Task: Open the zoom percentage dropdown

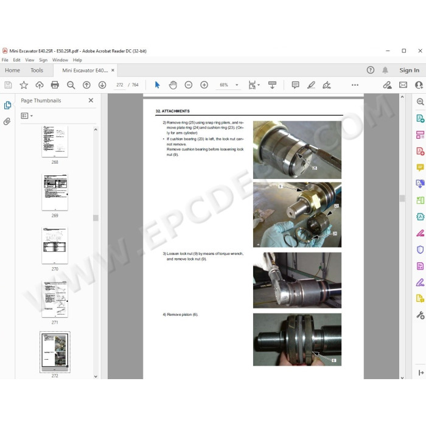Action: click(x=237, y=85)
